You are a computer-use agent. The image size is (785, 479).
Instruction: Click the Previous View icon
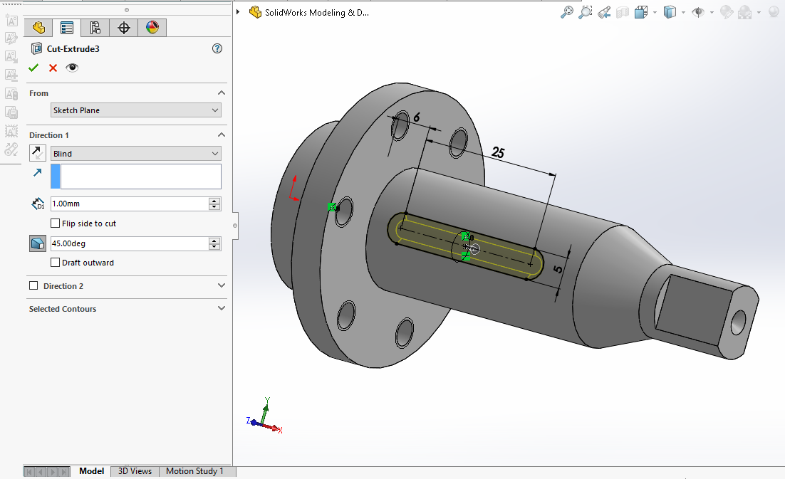(604, 12)
